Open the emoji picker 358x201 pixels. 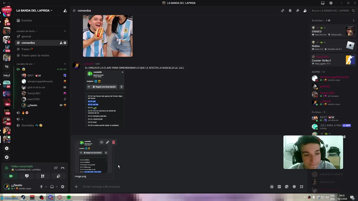(x=294, y=187)
